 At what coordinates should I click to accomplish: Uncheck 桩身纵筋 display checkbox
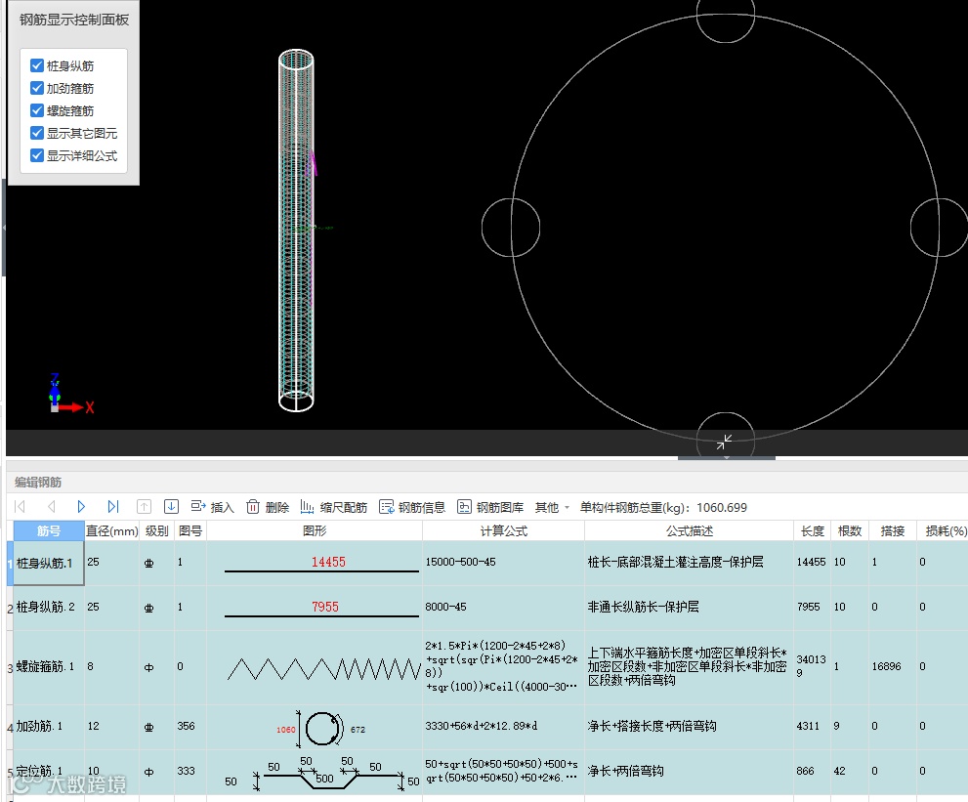[x=37, y=65]
